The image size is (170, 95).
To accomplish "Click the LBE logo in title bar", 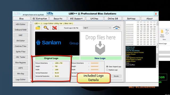I will pyautogui.click(x=17, y=13).
